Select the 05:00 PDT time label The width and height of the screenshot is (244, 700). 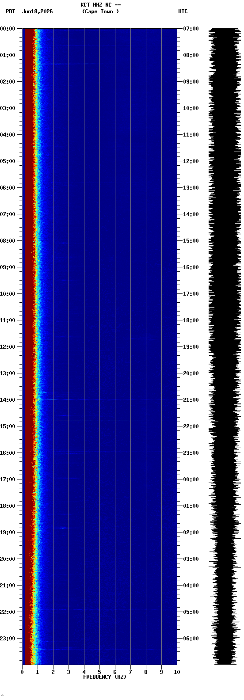pyautogui.click(x=8, y=161)
